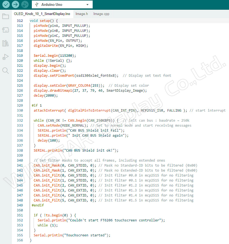229x244 pixels.
Task: Open the Debug sidebar panel icon
Action: tap(6, 57)
